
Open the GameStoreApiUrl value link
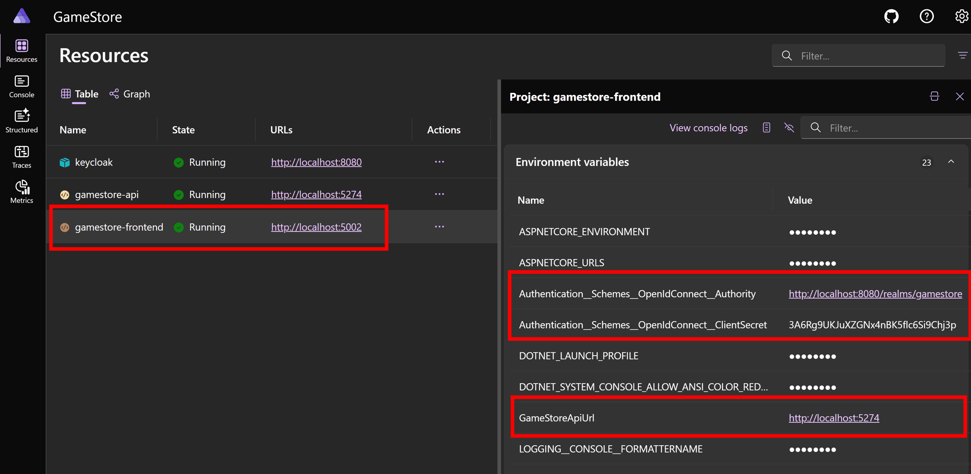point(834,418)
